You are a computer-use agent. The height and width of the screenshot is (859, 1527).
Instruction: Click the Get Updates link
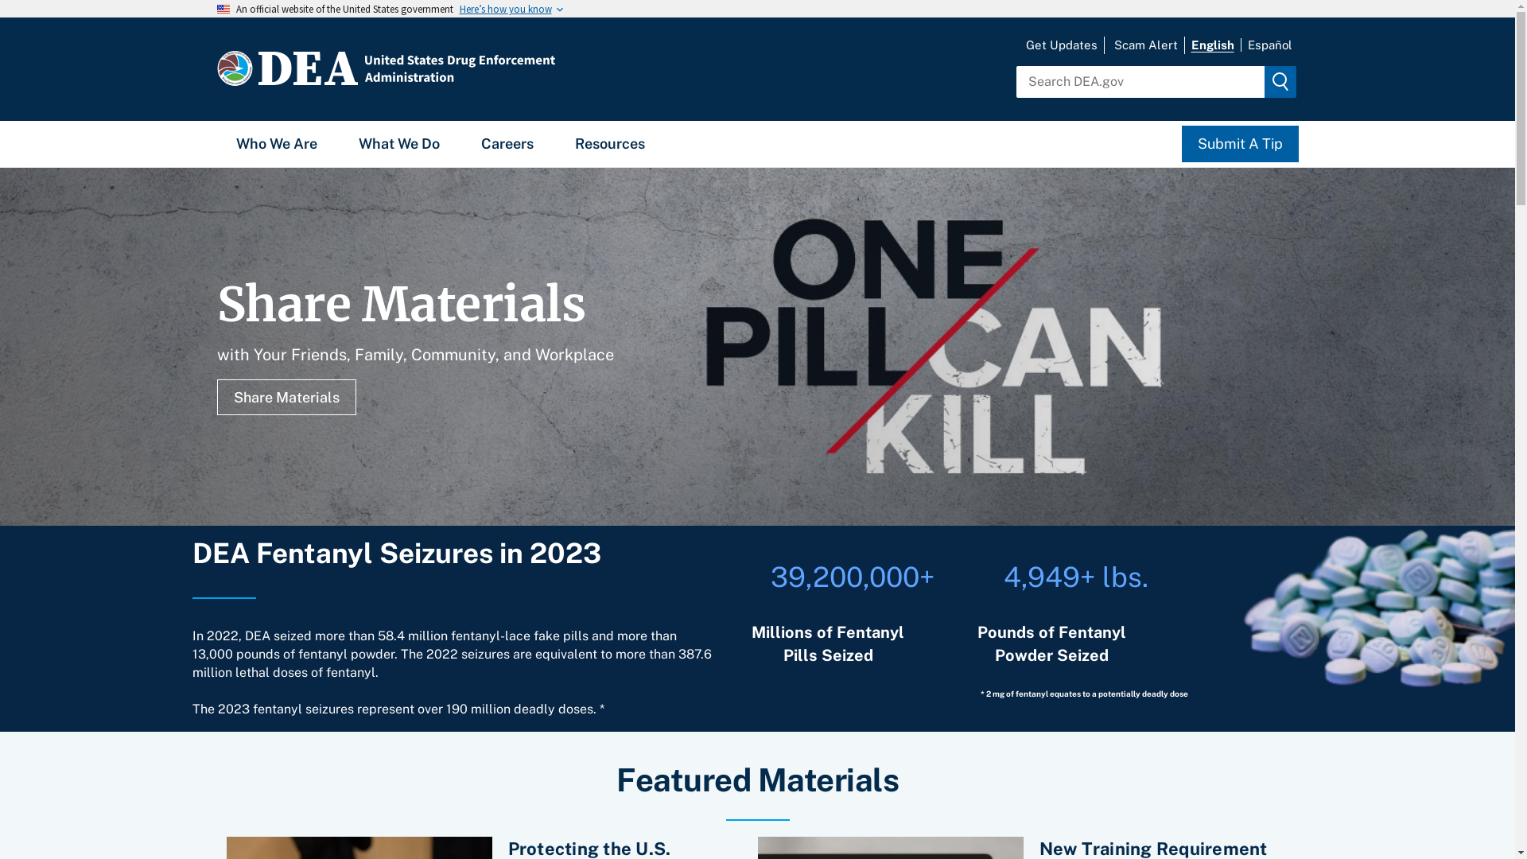click(x=1061, y=45)
